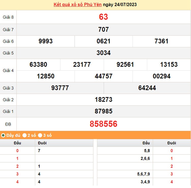Select the Giải 6 number 7361
The height and width of the screenshot is (188, 191).
click(x=161, y=41)
